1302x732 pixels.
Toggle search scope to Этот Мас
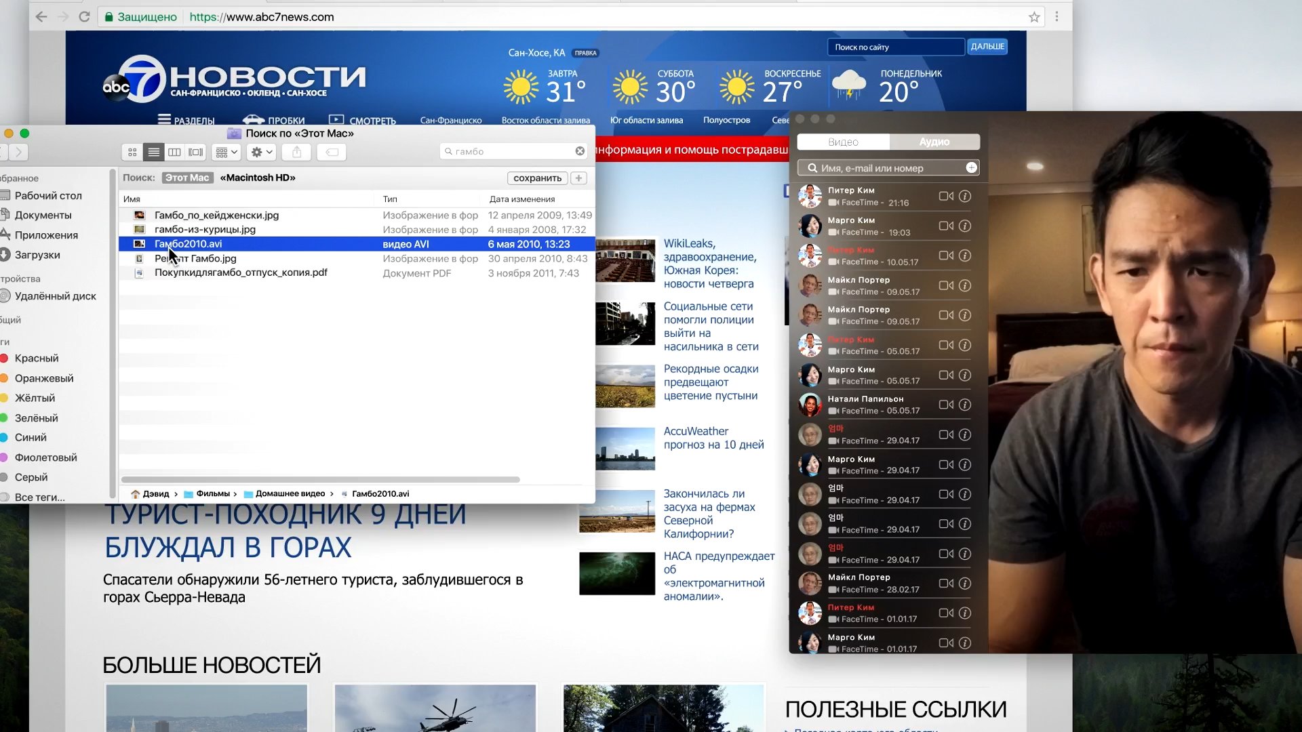click(187, 178)
